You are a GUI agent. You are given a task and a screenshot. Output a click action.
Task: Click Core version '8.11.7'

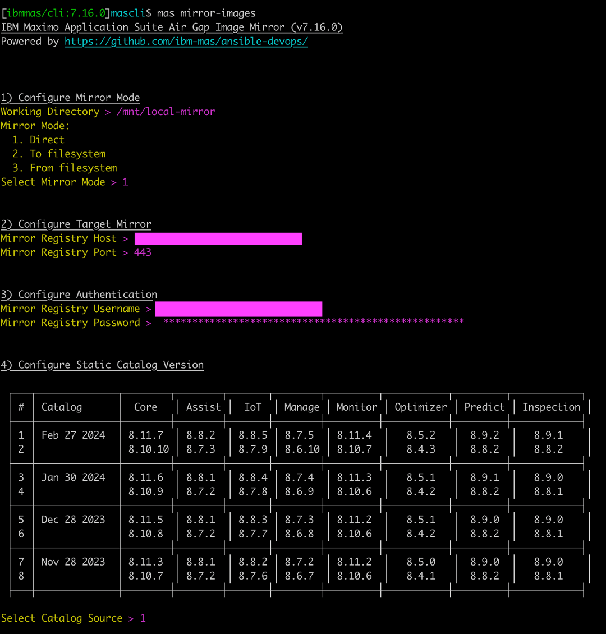pos(146,435)
